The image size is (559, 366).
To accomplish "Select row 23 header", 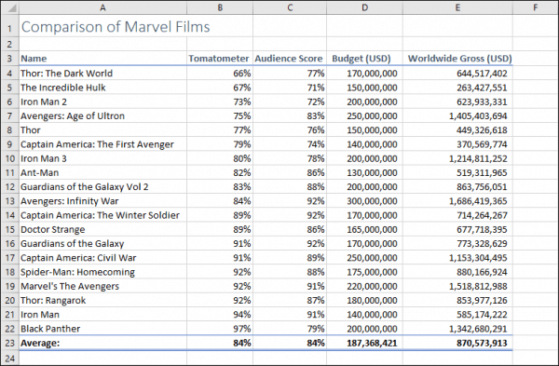I will (x=10, y=343).
